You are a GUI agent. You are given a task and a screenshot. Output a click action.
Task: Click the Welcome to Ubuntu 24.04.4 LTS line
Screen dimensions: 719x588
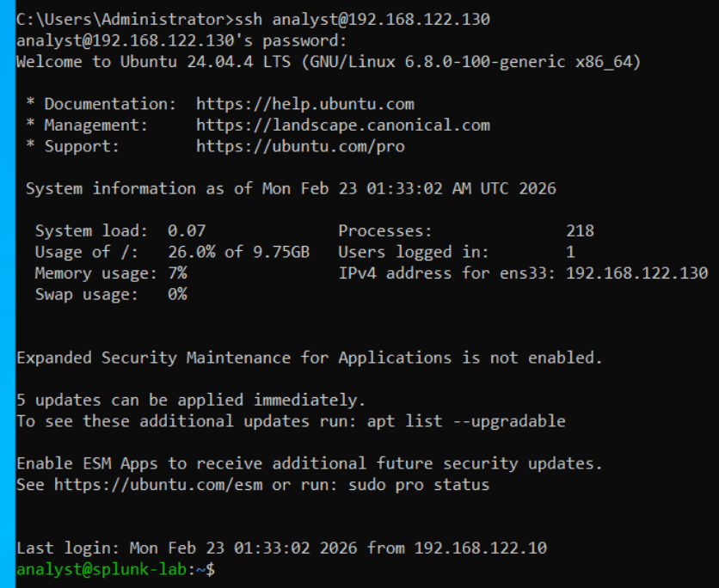pos(328,62)
